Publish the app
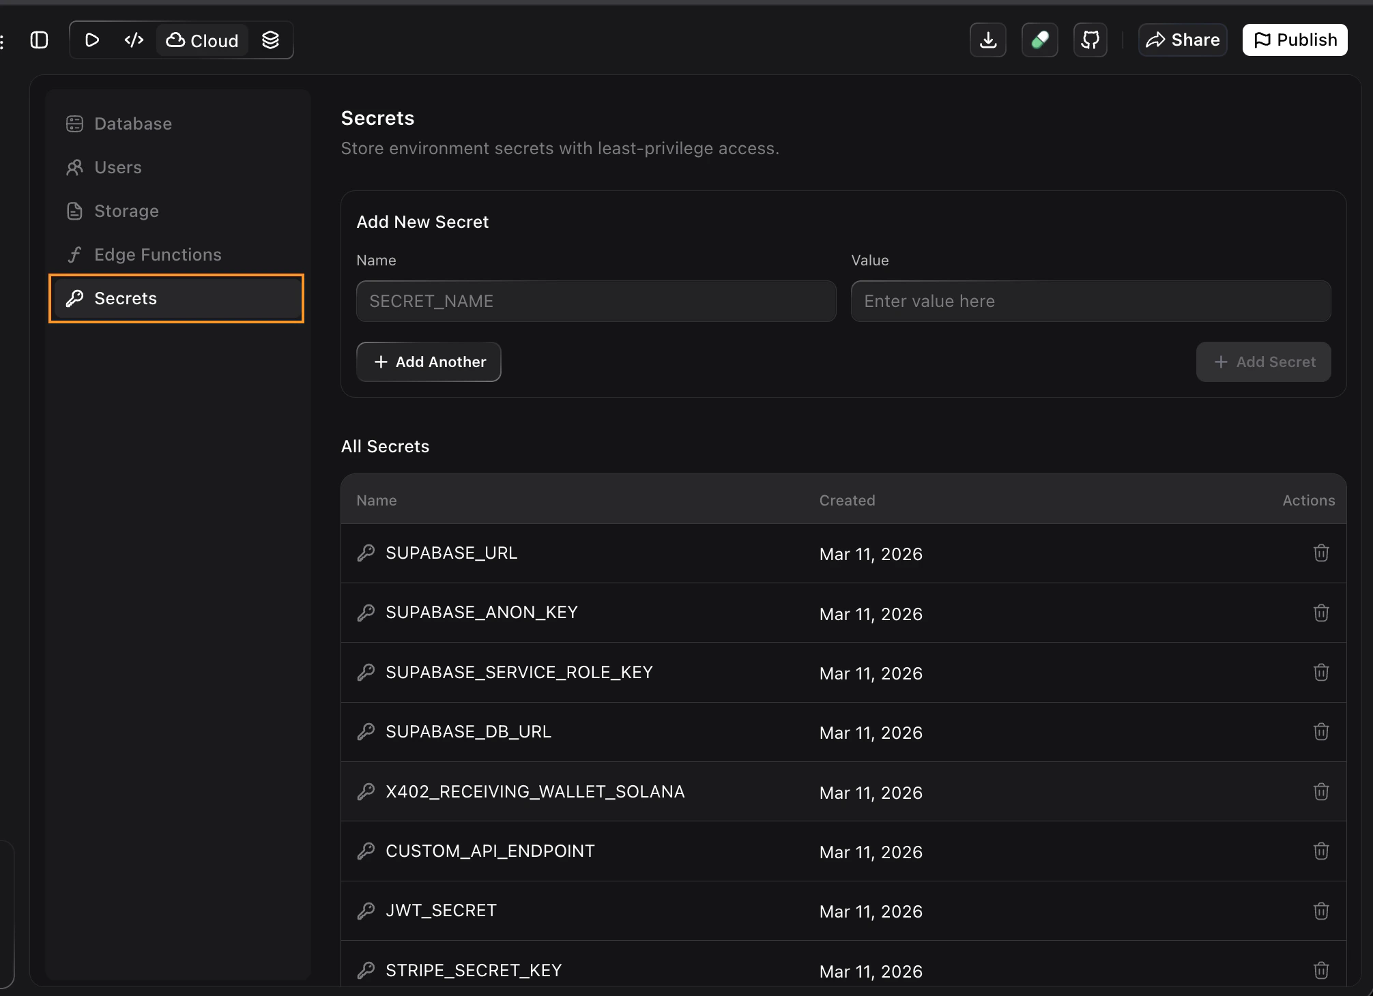Screen dimensions: 1373x996 (1295, 40)
